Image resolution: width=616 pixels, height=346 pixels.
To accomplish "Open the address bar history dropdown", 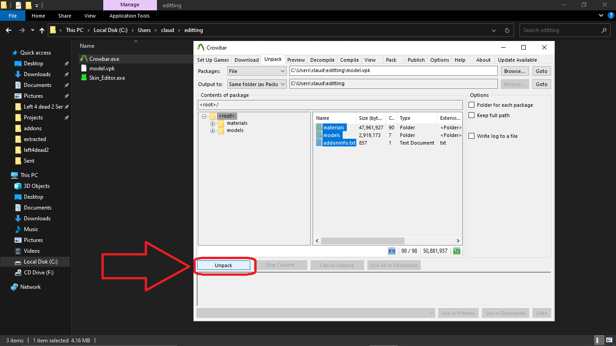I will [x=494, y=30].
